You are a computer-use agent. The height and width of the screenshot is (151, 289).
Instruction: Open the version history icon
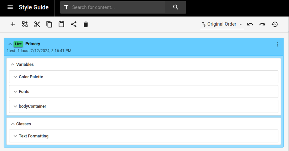pos(275,24)
